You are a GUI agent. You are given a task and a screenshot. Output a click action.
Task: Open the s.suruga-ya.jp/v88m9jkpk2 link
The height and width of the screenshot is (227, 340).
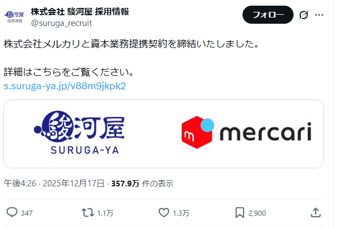[65, 86]
